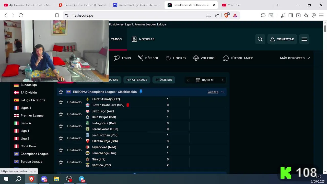Collapse the Champions League section chevron
This screenshot has width=327, height=184.
(222, 92)
